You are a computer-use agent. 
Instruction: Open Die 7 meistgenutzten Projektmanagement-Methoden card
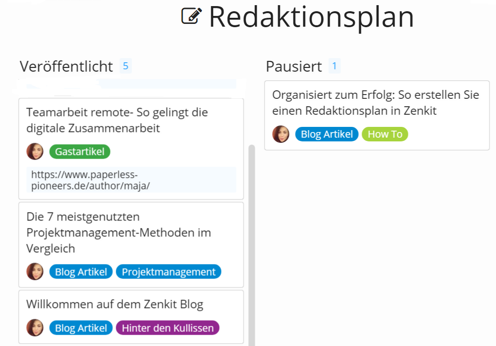[118, 232]
